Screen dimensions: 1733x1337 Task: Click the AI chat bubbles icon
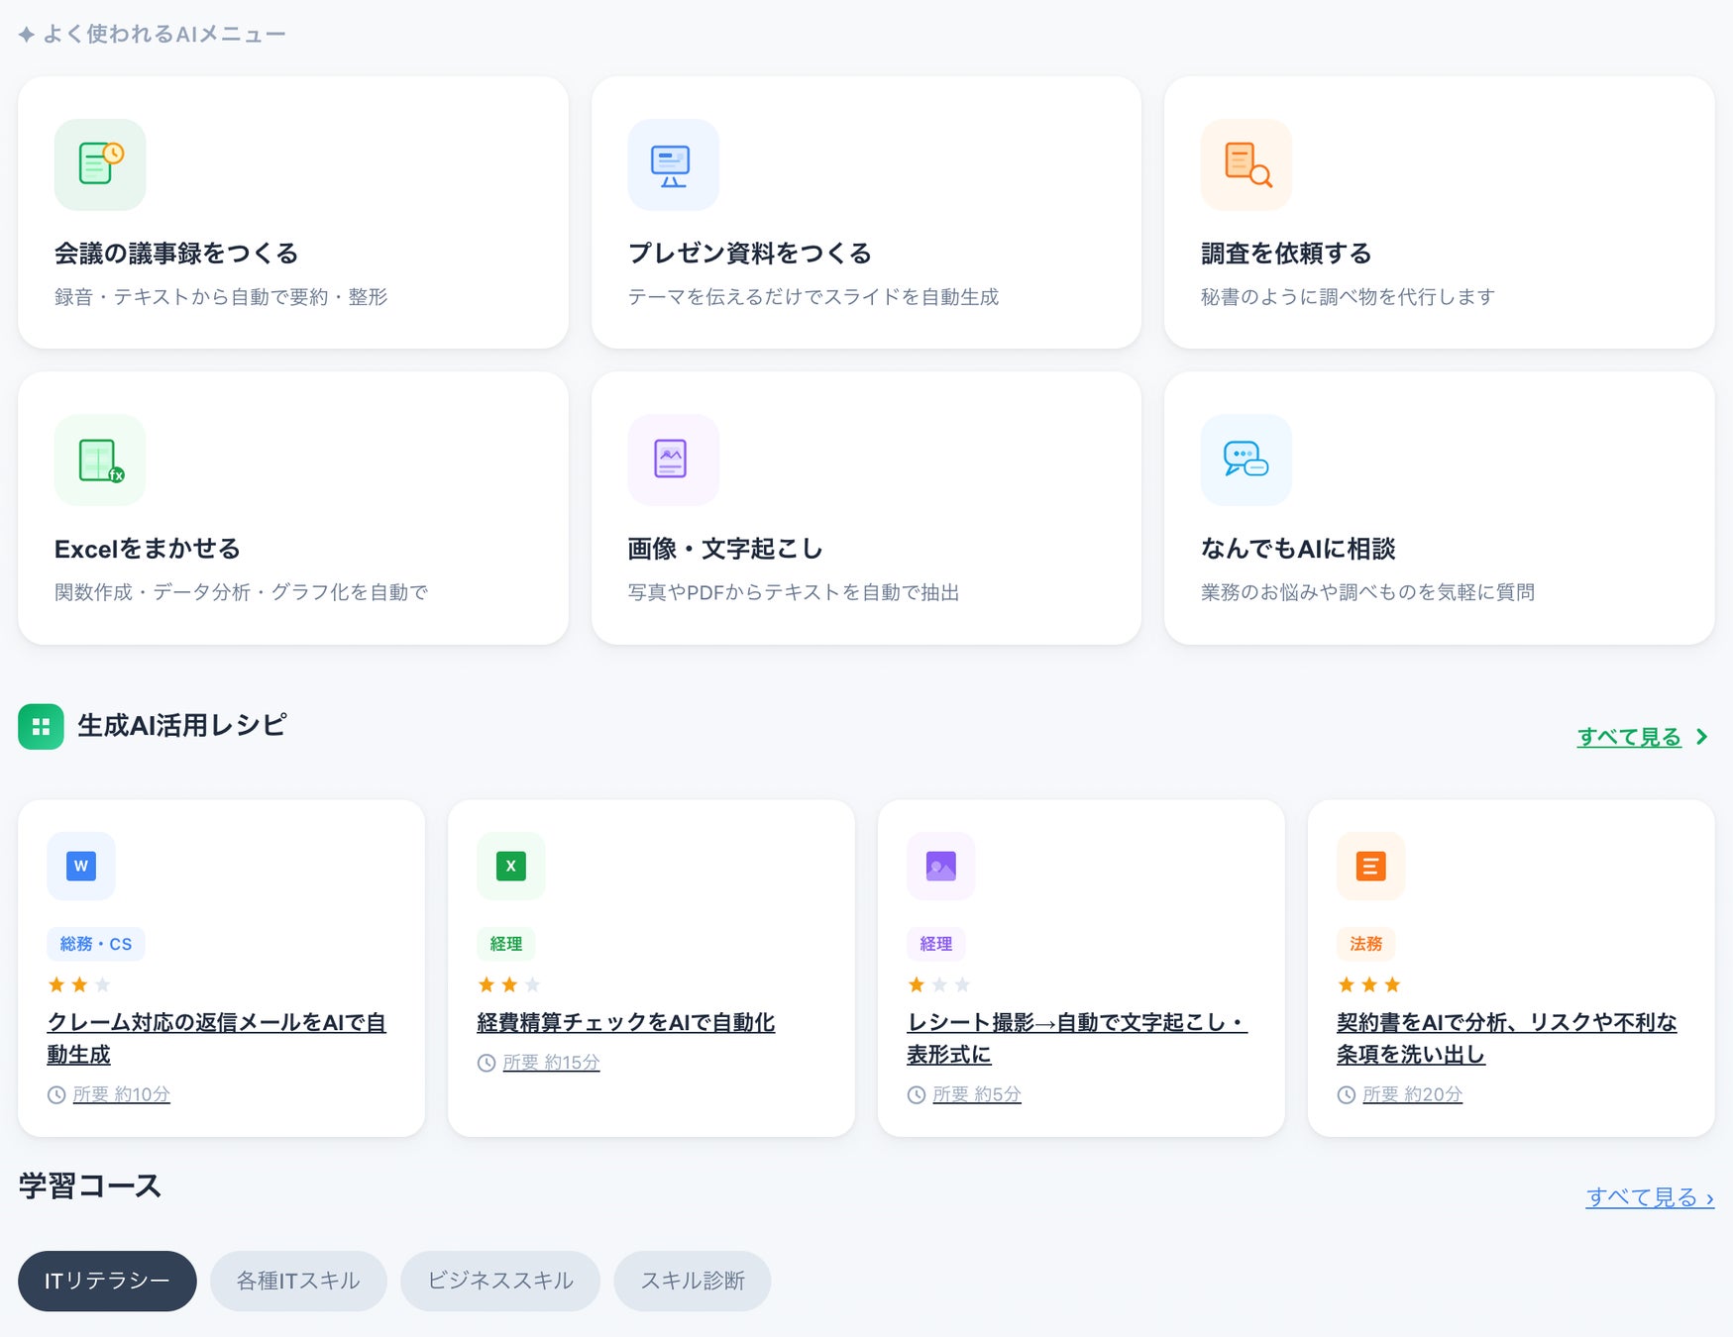[x=1246, y=460]
